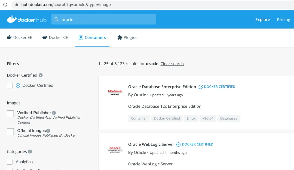Open the Explore page

tap(262, 20)
